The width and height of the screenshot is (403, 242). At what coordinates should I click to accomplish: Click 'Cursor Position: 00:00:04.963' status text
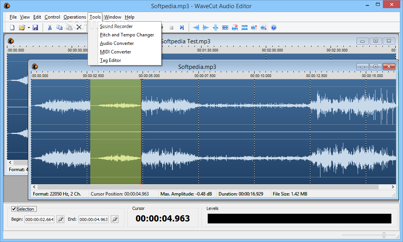[120, 194]
